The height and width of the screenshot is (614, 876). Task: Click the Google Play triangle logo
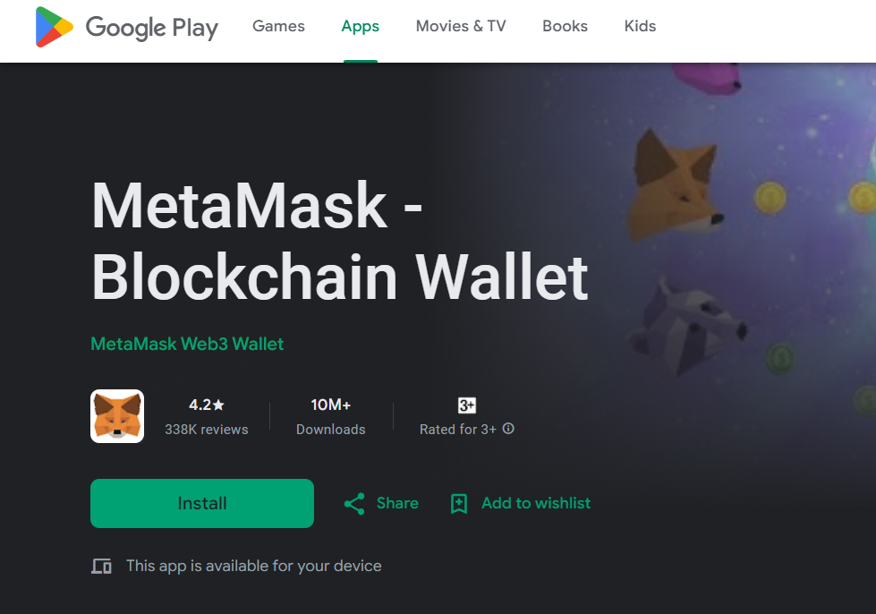[54, 27]
